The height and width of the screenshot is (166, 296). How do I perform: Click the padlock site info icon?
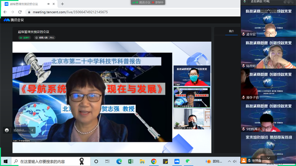(29, 12)
